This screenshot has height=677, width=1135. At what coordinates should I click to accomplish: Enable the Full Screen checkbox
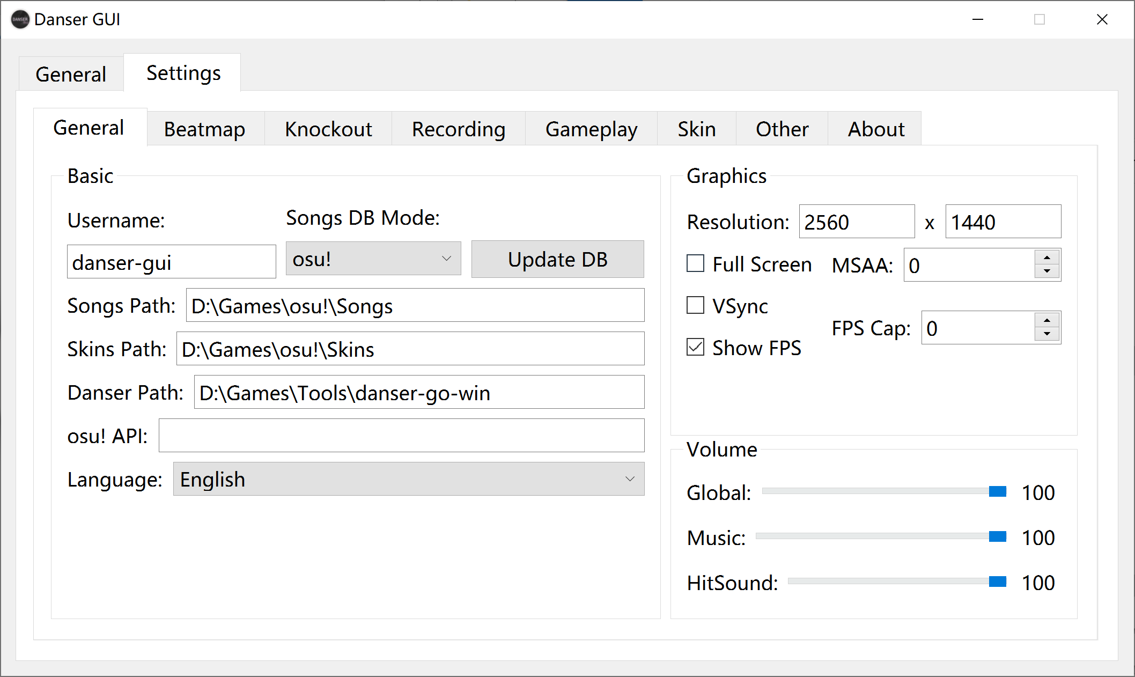pos(695,263)
